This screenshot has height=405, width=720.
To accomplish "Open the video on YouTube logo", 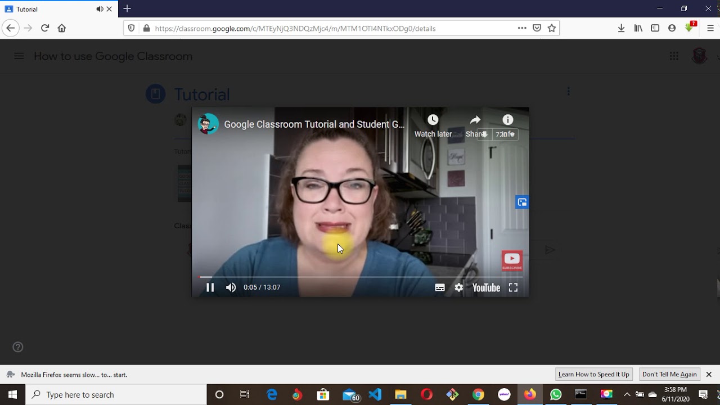I will (x=486, y=287).
